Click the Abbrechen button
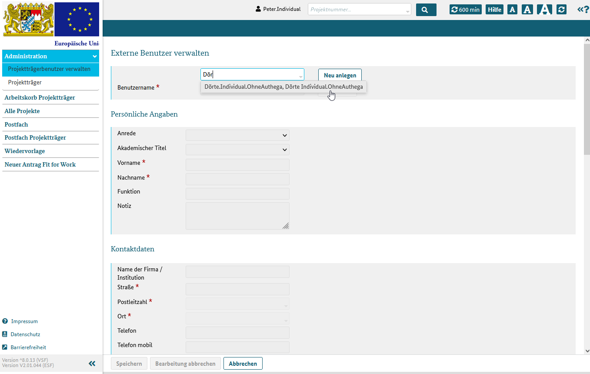The height and width of the screenshot is (374, 590). tap(243, 364)
